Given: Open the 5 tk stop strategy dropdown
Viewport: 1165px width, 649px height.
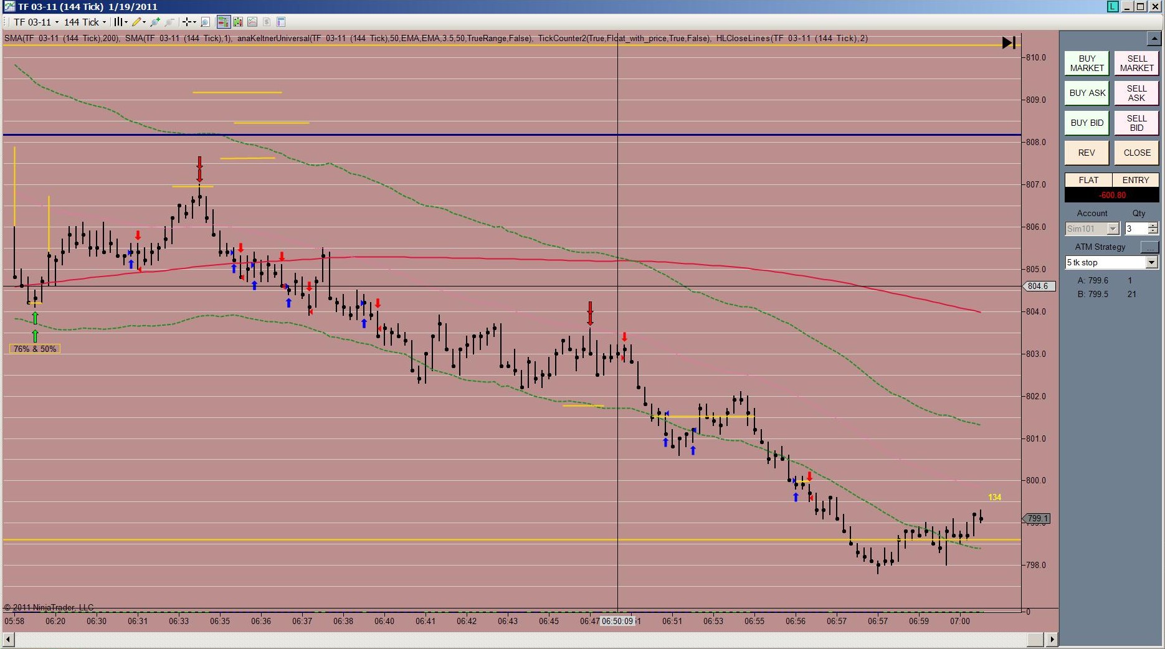Looking at the screenshot, I should click(x=1111, y=262).
